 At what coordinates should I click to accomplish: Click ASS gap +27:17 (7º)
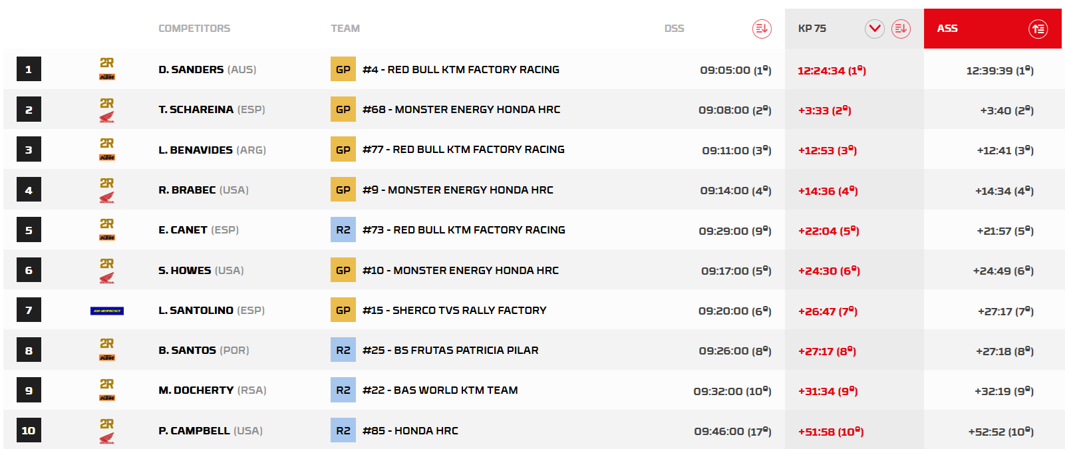click(1006, 311)
